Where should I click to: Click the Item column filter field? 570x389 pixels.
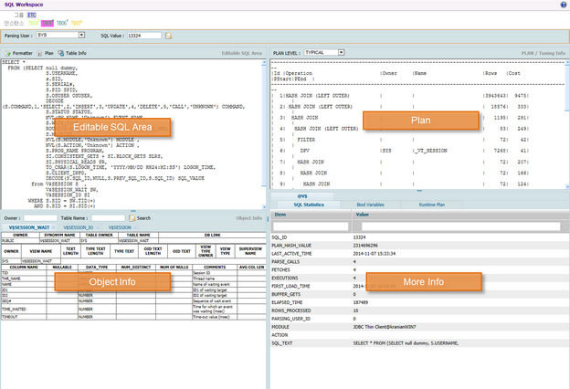click(x=311, y=226)
